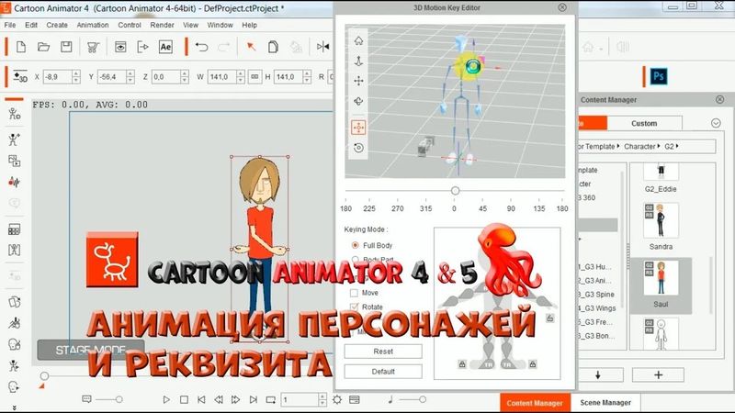The image size is (735, 413).
Task: Click the Reset button
Action: tap(383, 352)
